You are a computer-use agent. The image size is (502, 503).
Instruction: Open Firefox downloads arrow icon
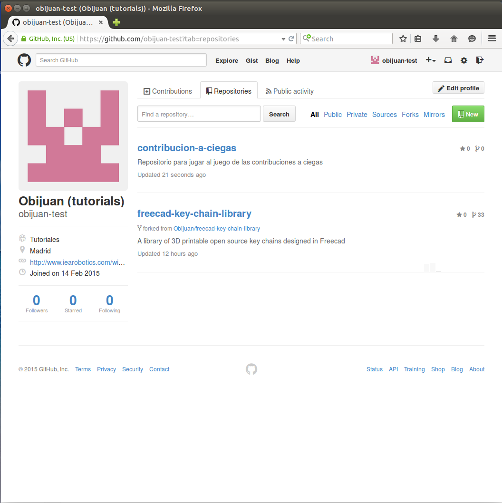tap(435, 39)
